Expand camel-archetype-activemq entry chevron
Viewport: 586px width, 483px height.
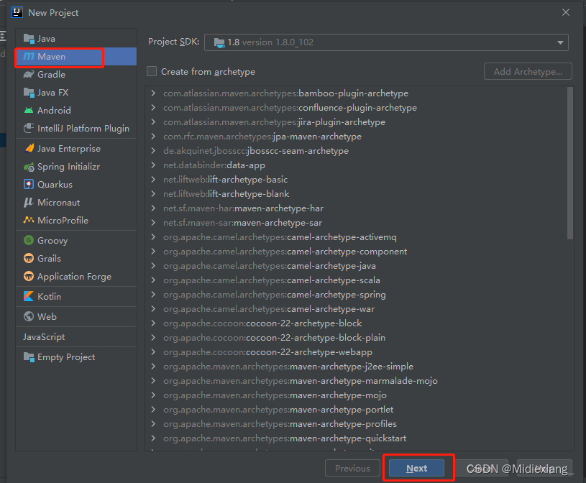(x=153, y=237)
